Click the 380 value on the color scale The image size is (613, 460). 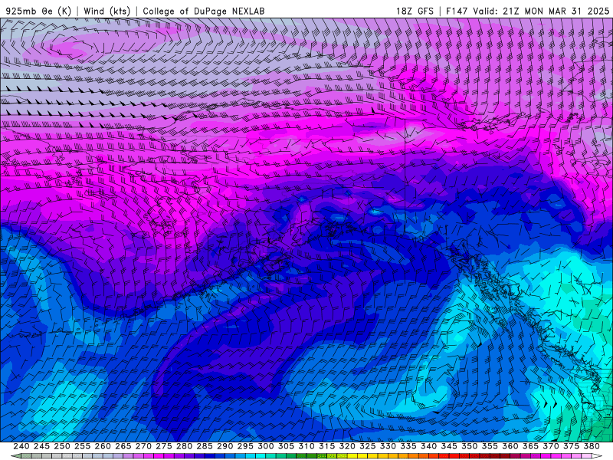click(591, 446)
